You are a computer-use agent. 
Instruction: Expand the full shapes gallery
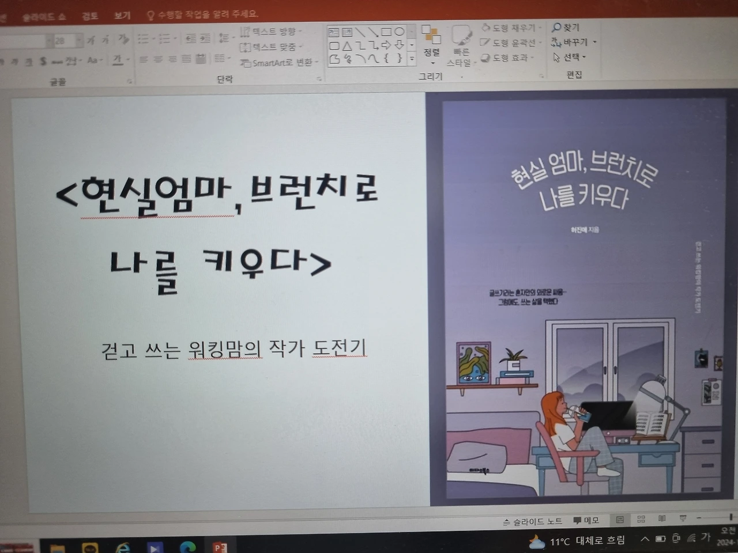point(412,58)
